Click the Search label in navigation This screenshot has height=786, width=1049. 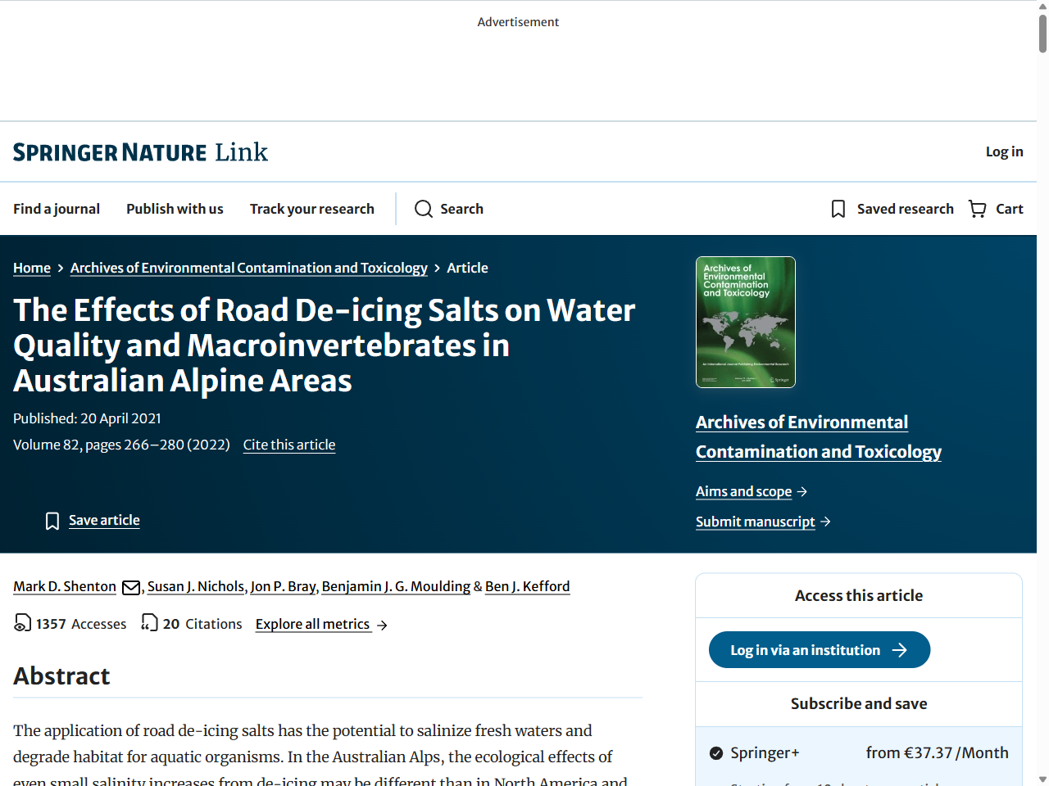[x=462, y=209]
